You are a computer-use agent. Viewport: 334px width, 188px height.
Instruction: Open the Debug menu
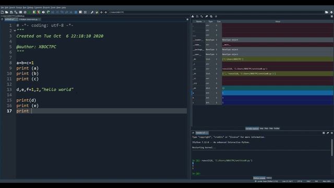[x=30, y=7]
